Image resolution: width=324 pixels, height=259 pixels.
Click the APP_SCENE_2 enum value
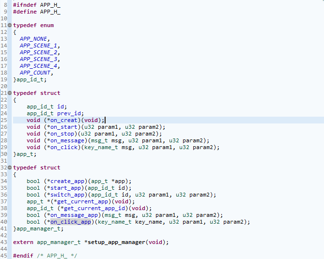pos(38,52)
